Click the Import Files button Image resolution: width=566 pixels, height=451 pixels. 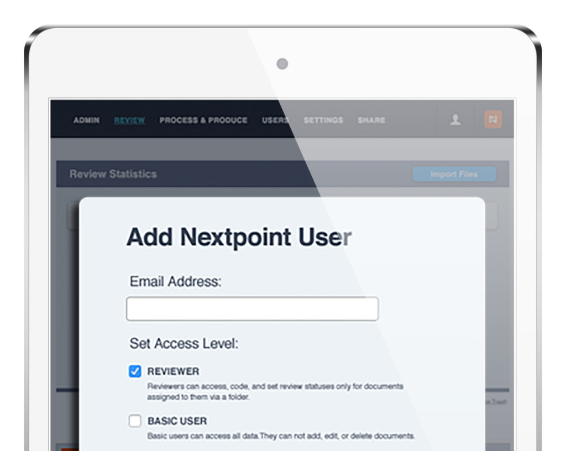pyautogui.click(x=454, y=174)
